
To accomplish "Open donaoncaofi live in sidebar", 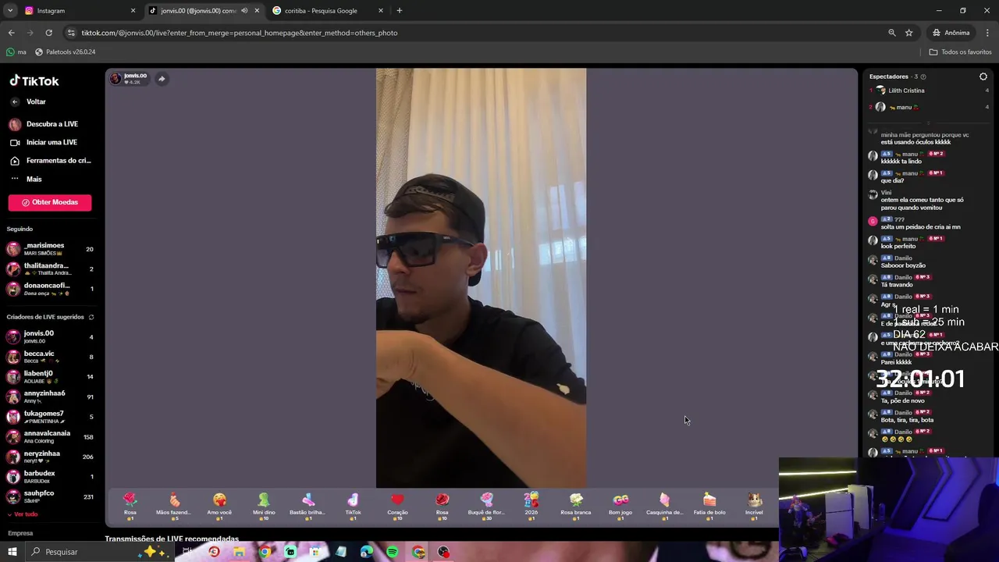I will tap(50, 289).
